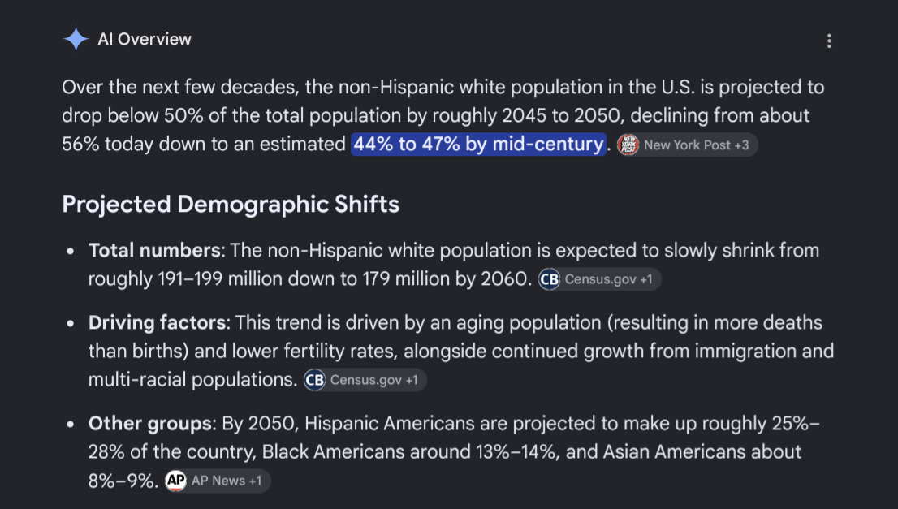Screen dimensions: 898x509
Task: Click the AI Overview title label
Action: 145,39
